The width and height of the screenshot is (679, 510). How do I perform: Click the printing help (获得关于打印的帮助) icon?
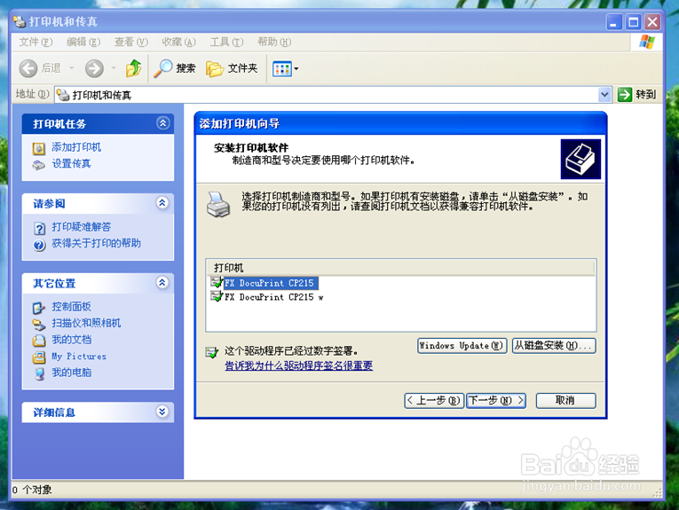point(39,245)
